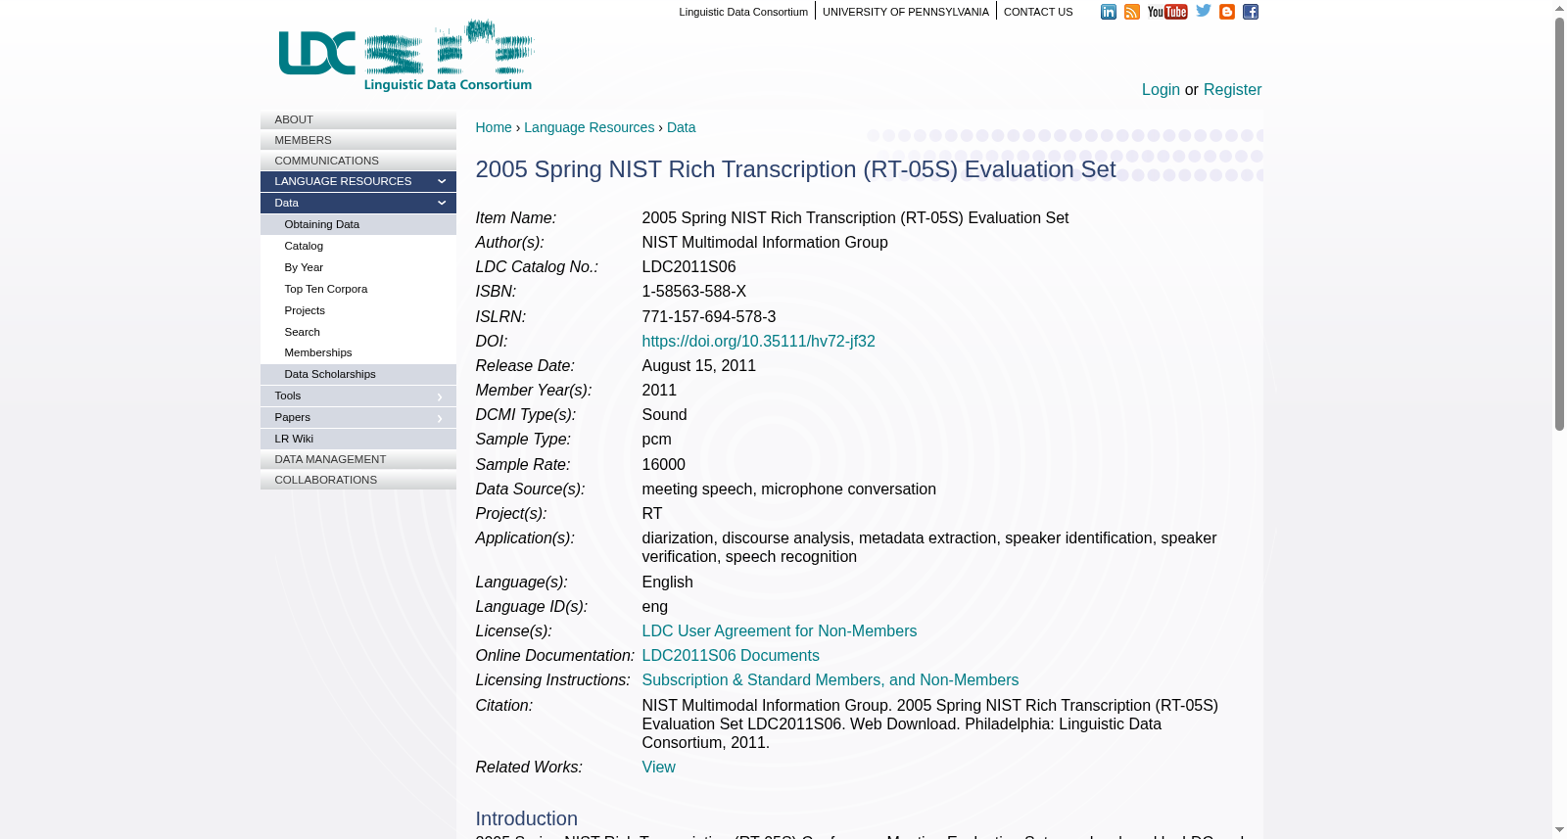The image size is (1567, 839).
Task: Open Projects sidebar entry
Action: tap(358, 310)
